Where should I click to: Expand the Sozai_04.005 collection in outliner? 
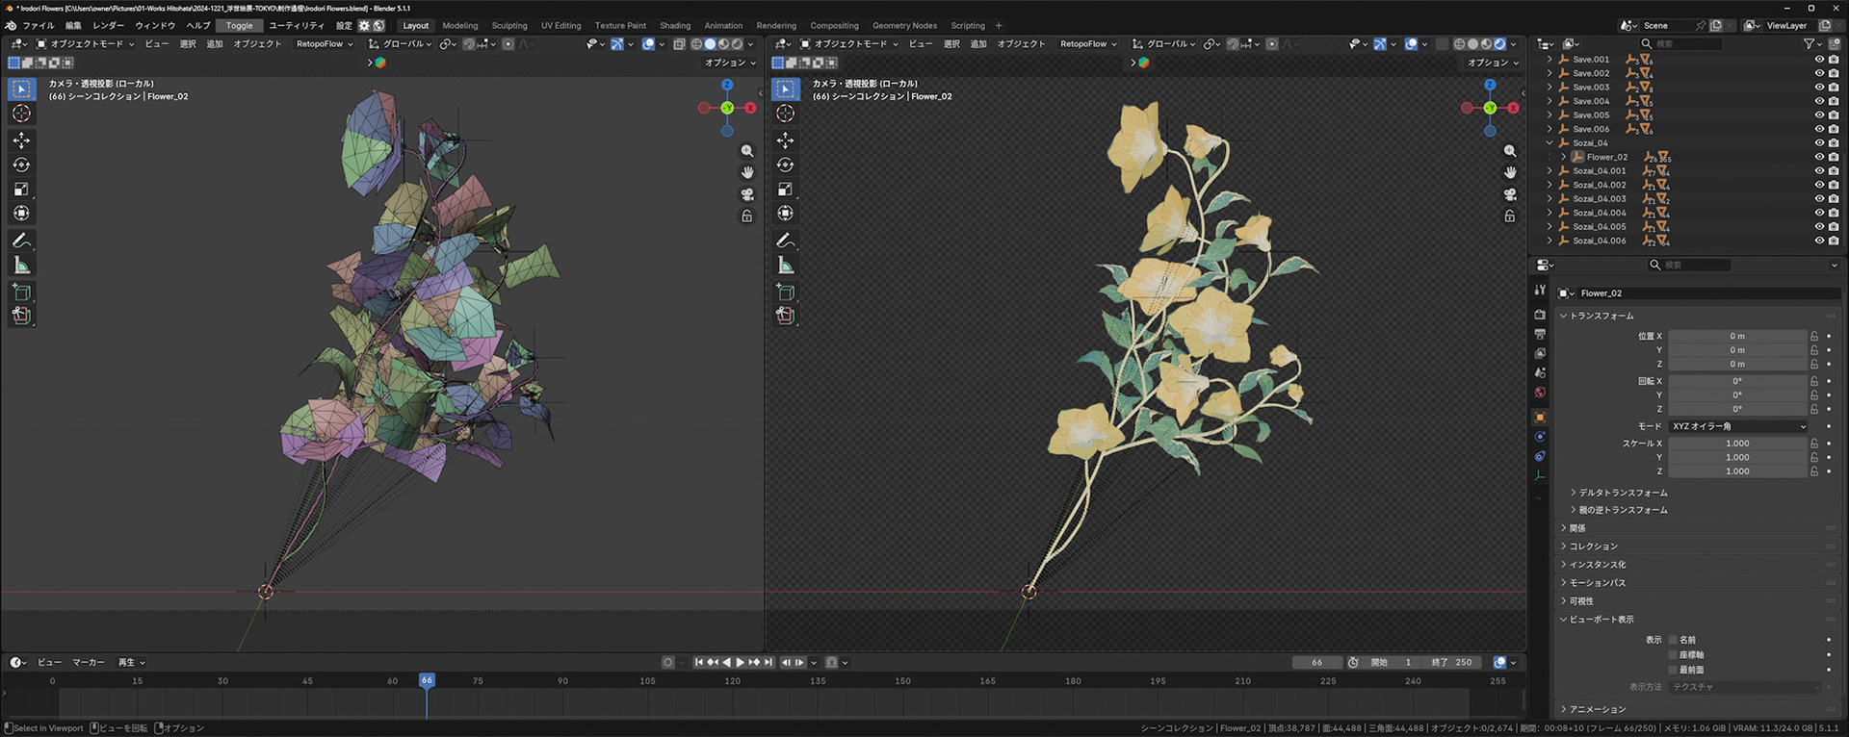(1550, 227)
